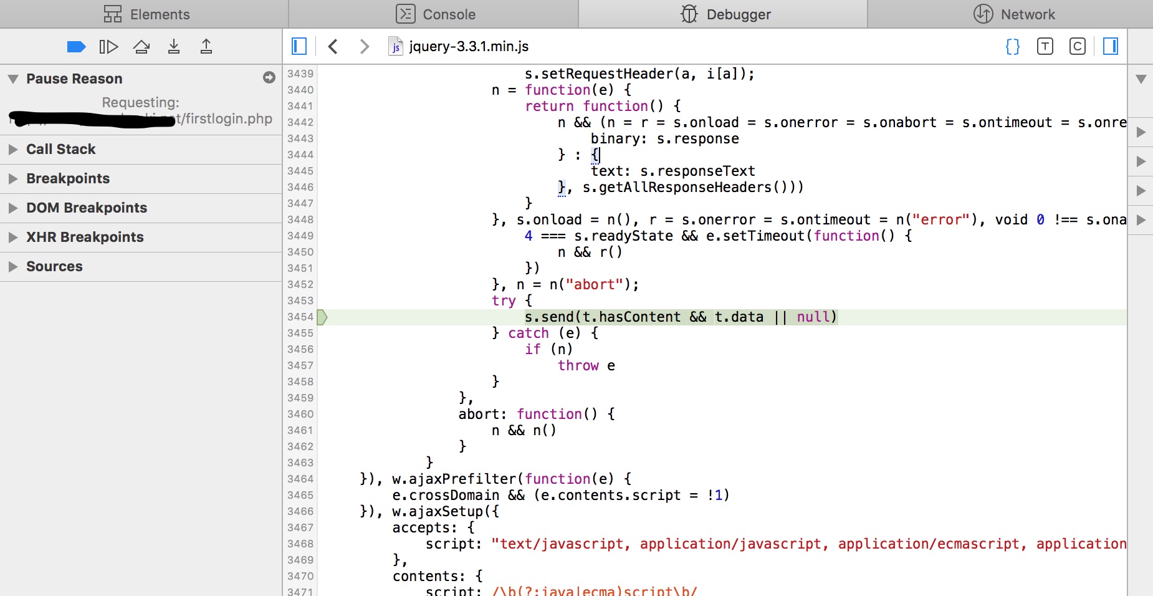Image resolution: width=1153 pixels, height=596 pixels.
Task: Click the jquery-3.3.1.min.js file name
Action: (468, 46)
